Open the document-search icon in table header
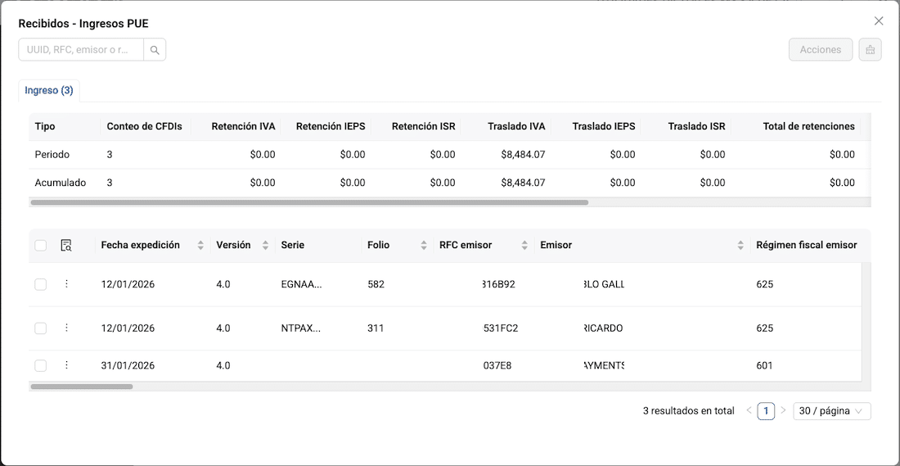 coord(66,246)
